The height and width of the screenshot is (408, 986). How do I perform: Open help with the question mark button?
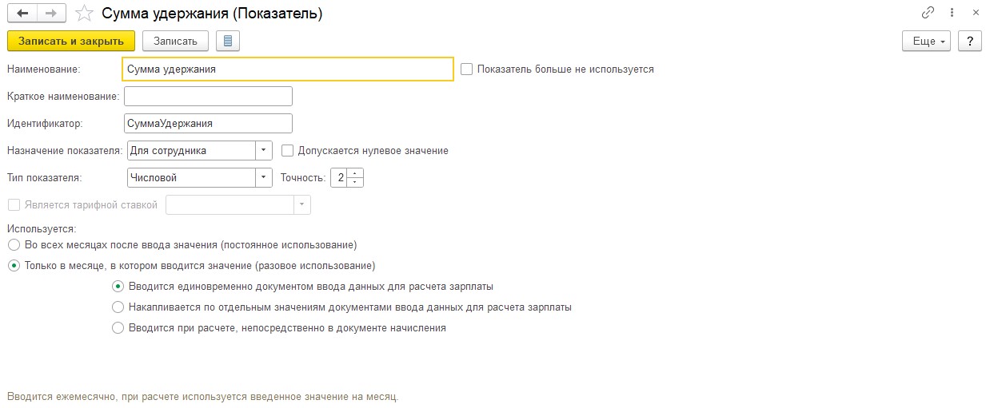pos(969,41)
